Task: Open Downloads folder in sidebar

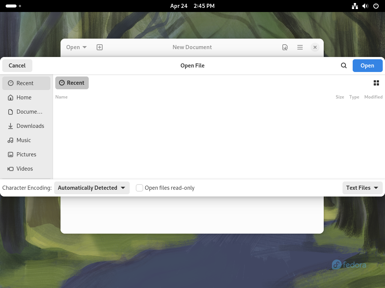Action: tap(26, 126)
